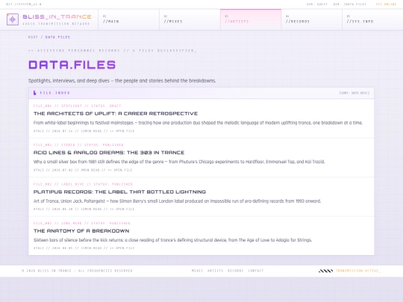
Task: Click the Bliss_in_Trance waveform logo icon
Action: 13,19
